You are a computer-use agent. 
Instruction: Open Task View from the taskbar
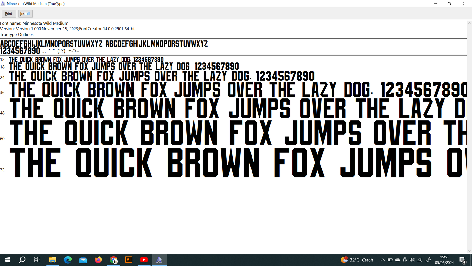[37, 260]
